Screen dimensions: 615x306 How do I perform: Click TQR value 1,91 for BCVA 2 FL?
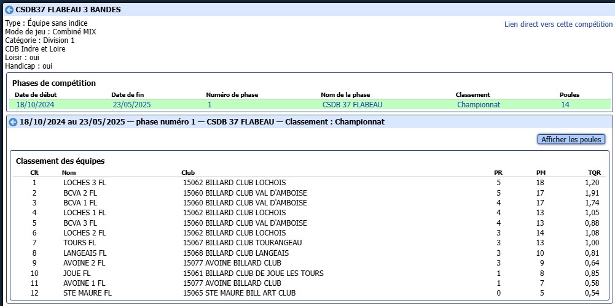pos(592,193)
